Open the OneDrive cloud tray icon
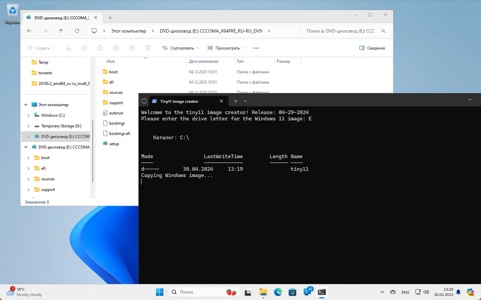The width and height of the screenshot is (481, 300). point(393,292)
